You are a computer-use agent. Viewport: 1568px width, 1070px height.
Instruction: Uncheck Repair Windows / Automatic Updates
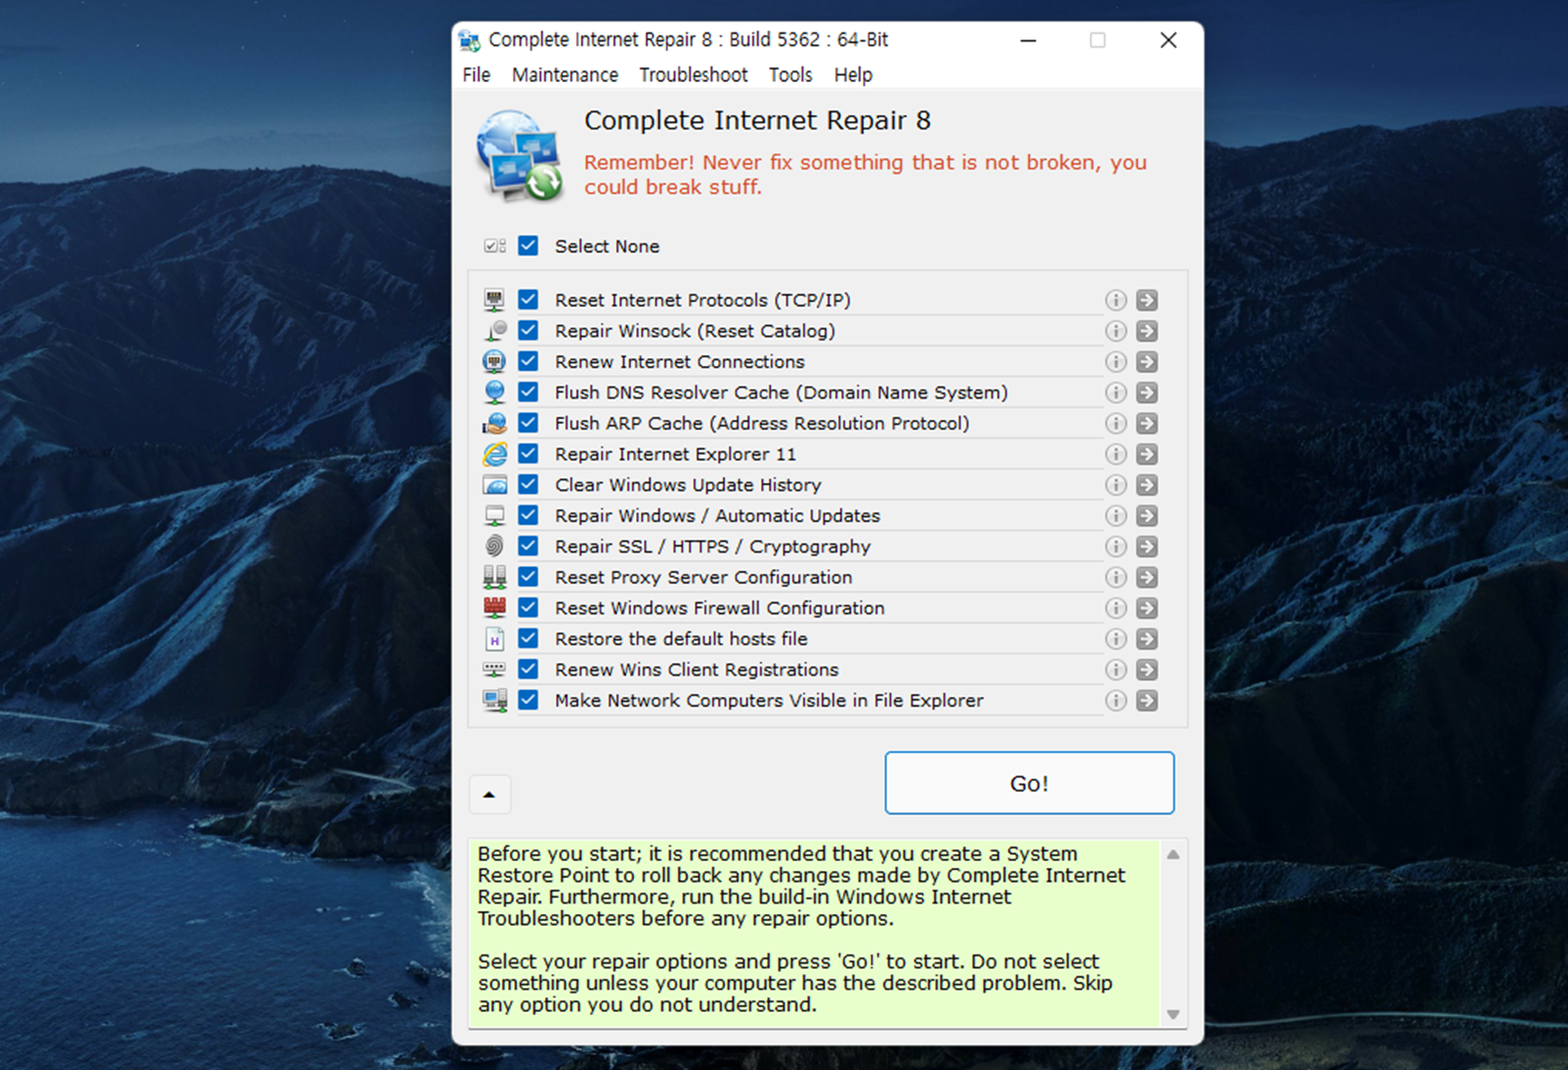pyautogui.click(x=529, y=515)
